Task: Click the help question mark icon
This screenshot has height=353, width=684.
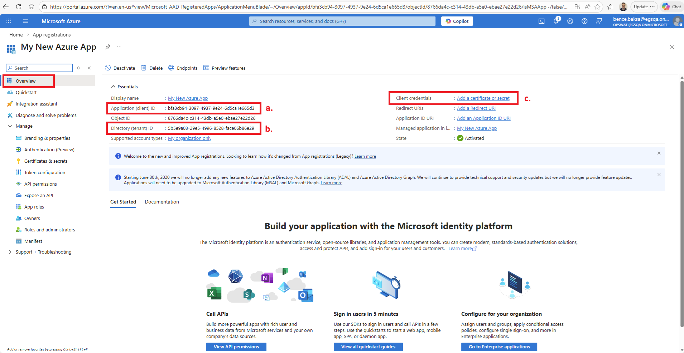Action: click(584, 21)
